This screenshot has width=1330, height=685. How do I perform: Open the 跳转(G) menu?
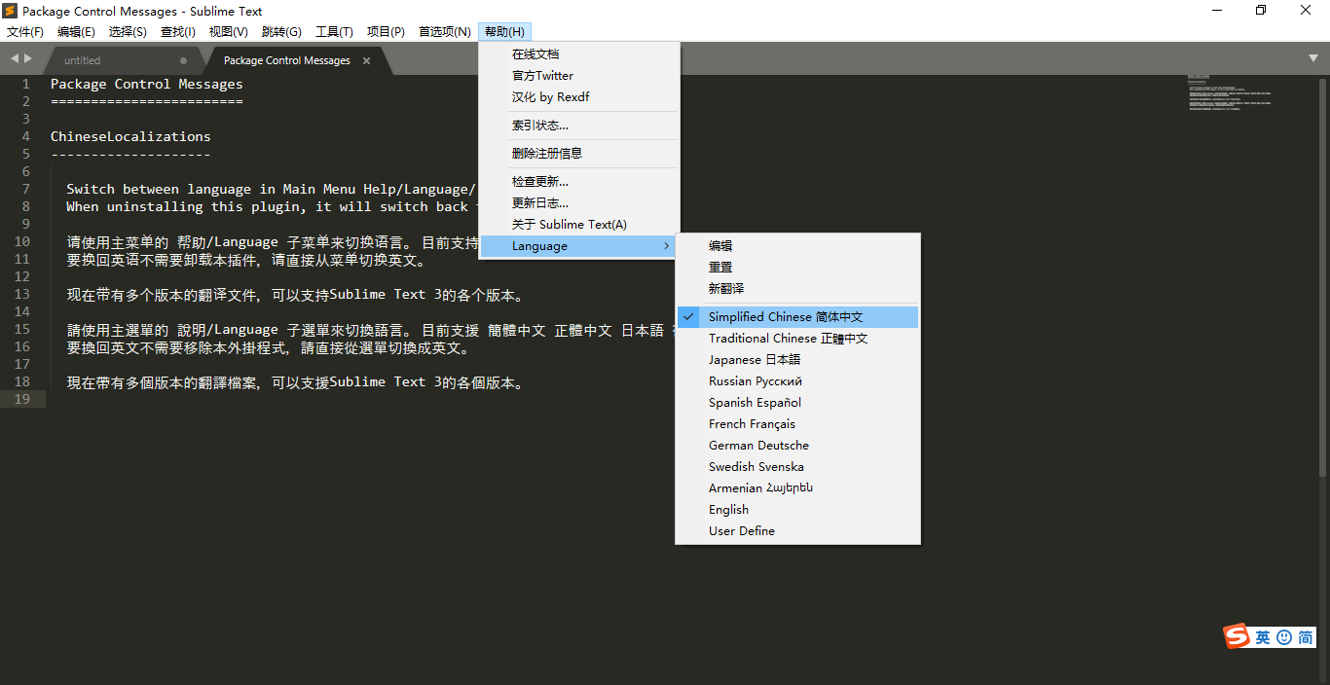(x=281, y=32)
